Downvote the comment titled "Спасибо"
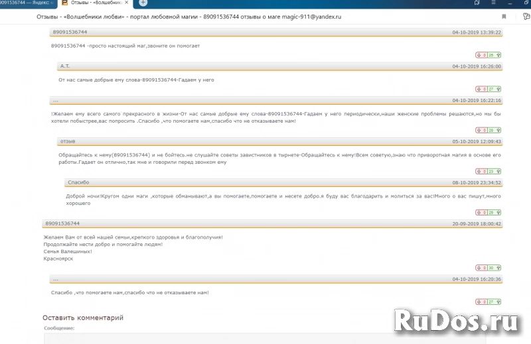531x344 pixels. (479, 212)
